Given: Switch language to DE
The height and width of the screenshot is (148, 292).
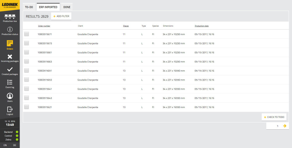Looking at the screenshot, I should coord(15,145).
